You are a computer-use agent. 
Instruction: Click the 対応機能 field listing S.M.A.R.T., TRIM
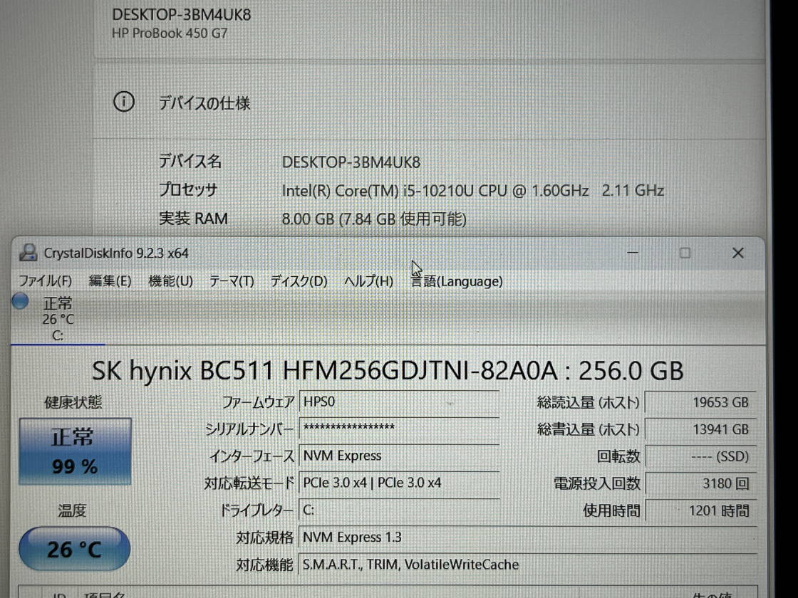click(x=528, y=565)
